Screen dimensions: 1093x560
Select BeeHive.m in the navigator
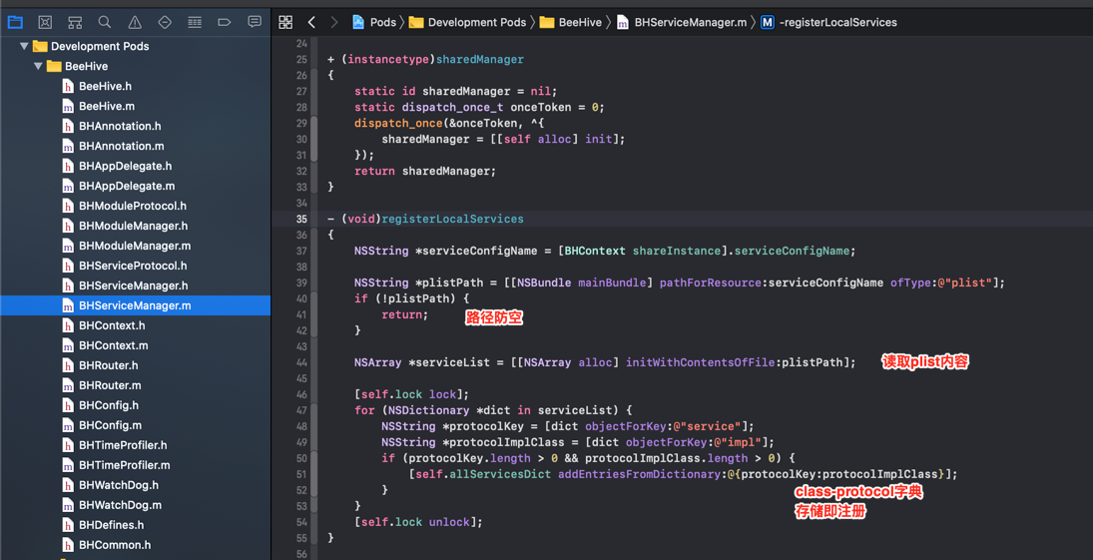[x=107, y=106]
